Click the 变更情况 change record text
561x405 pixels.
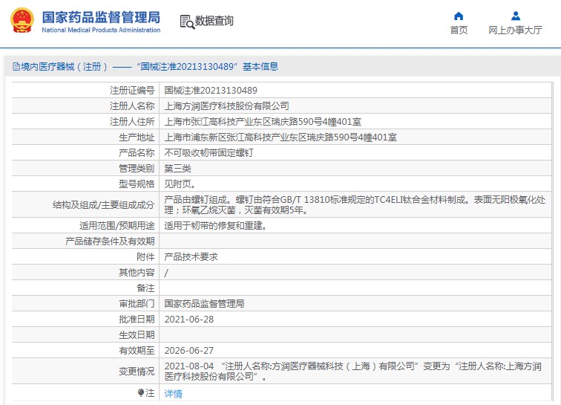click(x=352, y=372)
